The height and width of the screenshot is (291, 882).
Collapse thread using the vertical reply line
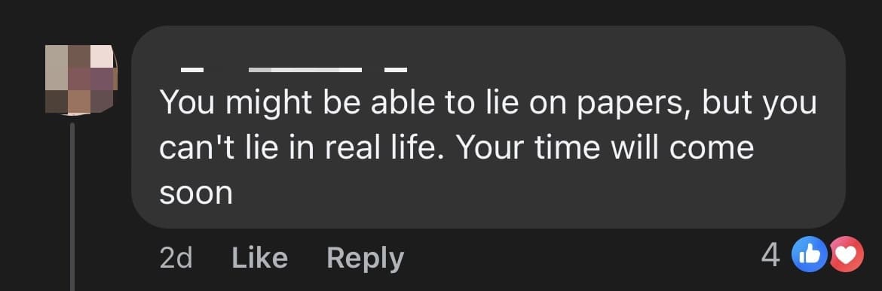[72, 206]
